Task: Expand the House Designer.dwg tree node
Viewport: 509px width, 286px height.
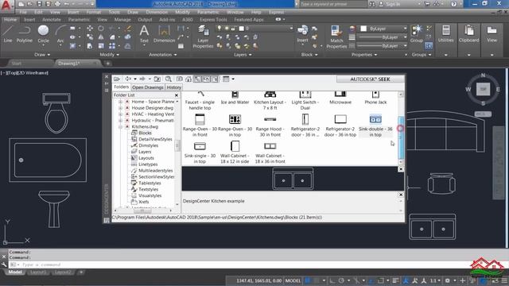Action: tap(120, 108)
